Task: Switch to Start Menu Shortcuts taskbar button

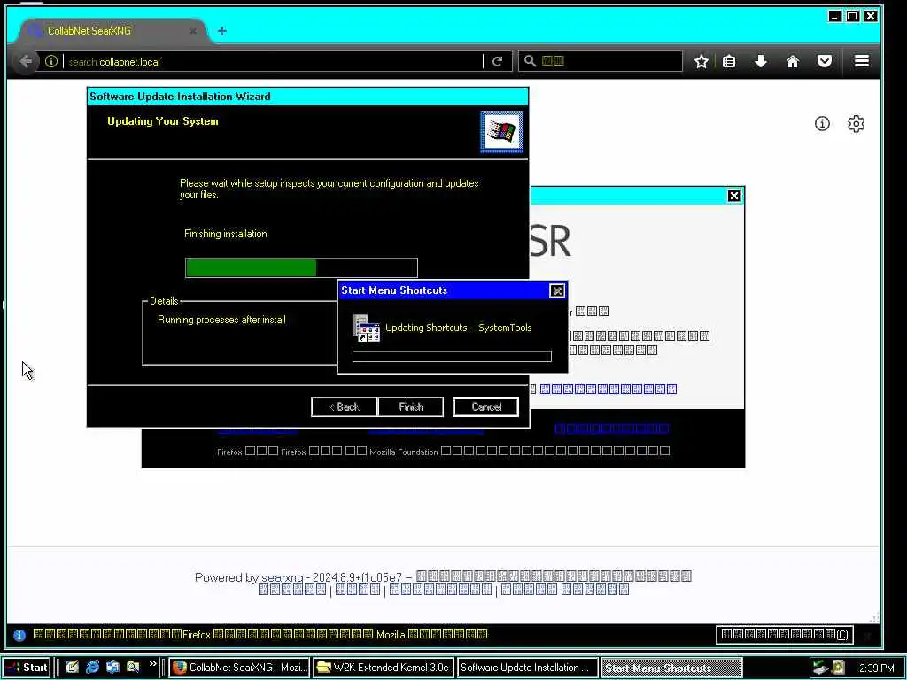Action: click(671, 668)
